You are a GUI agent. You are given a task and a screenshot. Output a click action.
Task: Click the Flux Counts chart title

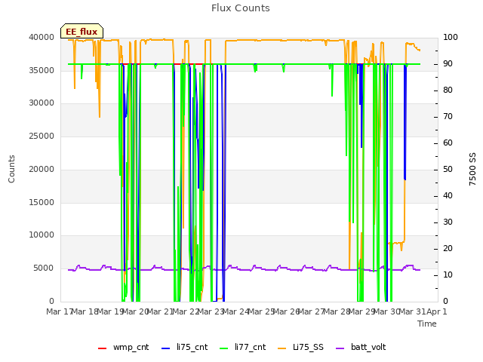coord(241,8)
